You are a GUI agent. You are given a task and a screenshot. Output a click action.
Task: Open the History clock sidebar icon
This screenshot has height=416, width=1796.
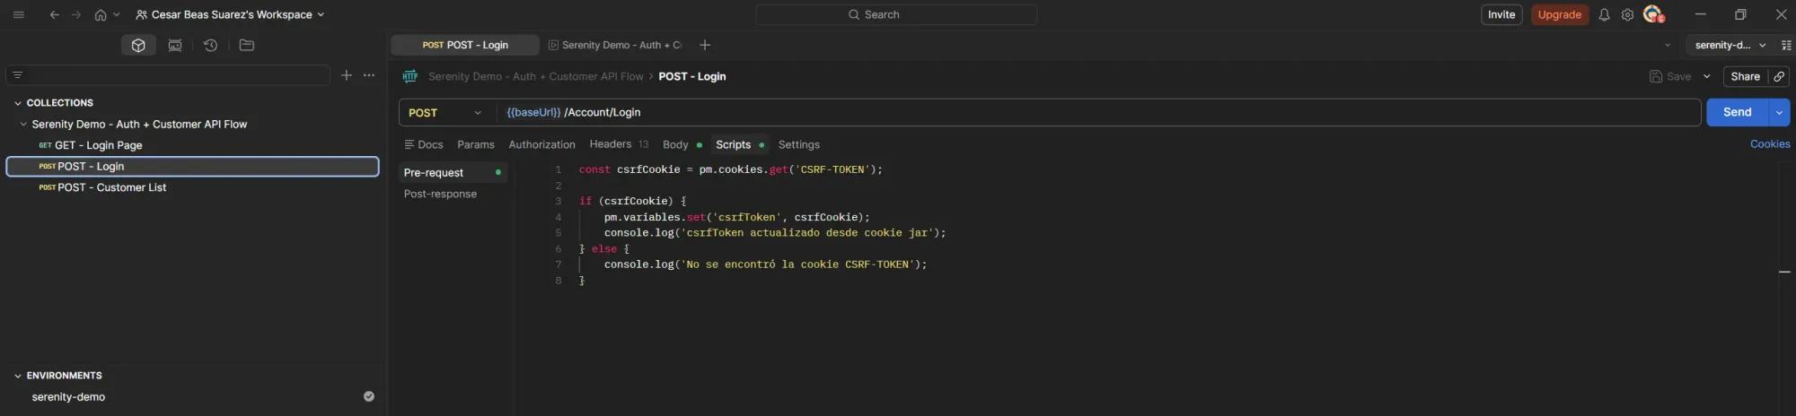[x=211, y=45]
